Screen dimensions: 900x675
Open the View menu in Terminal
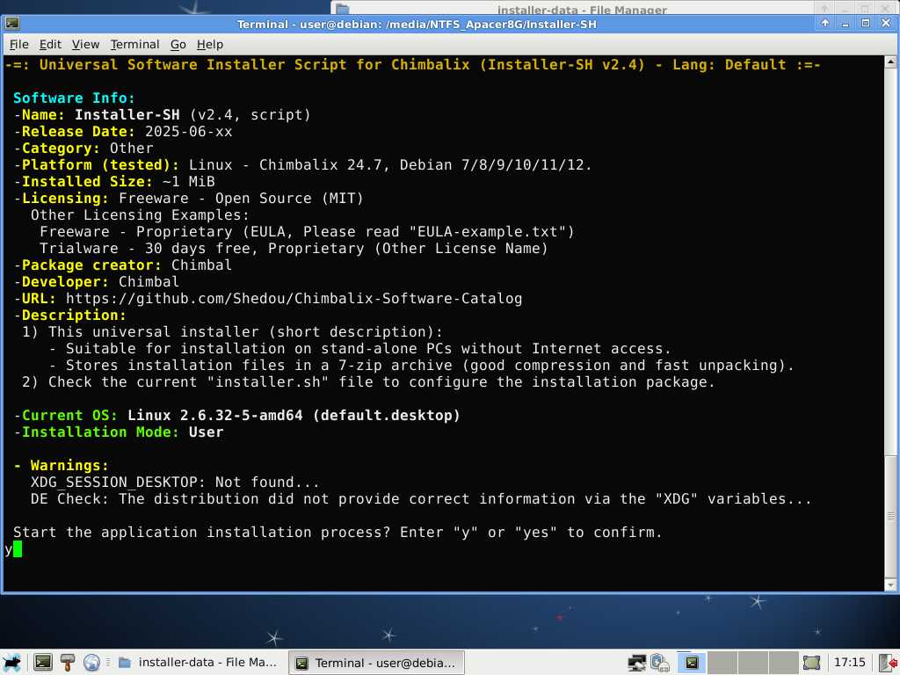coord(85,44)
